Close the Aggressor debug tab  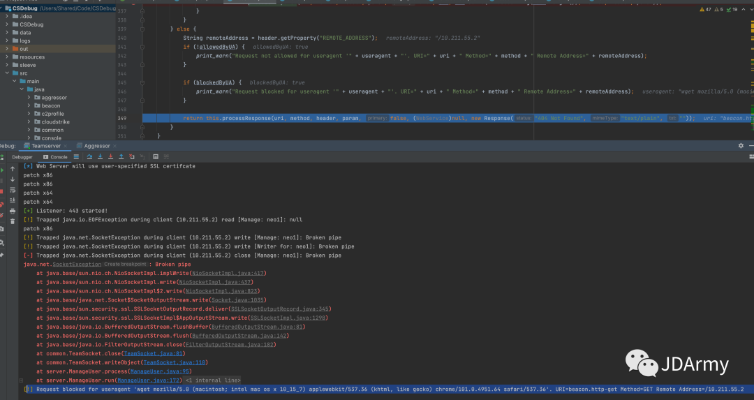pos(115,146)
